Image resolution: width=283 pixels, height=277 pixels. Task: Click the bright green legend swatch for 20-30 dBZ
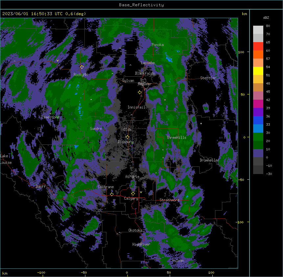[258, 137]
